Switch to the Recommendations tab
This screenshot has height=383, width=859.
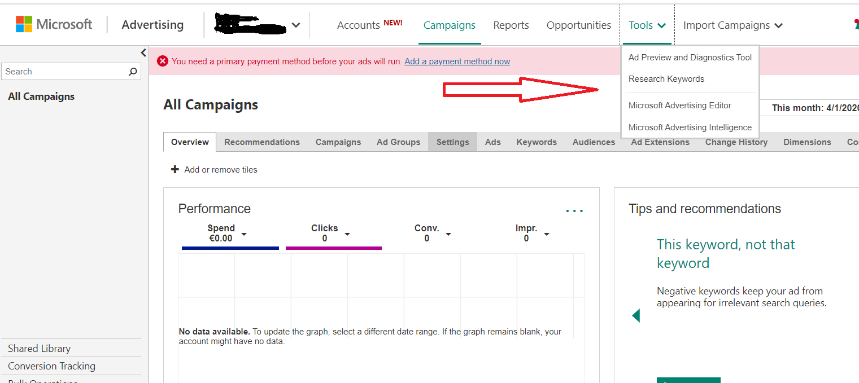tap(262, 142)
